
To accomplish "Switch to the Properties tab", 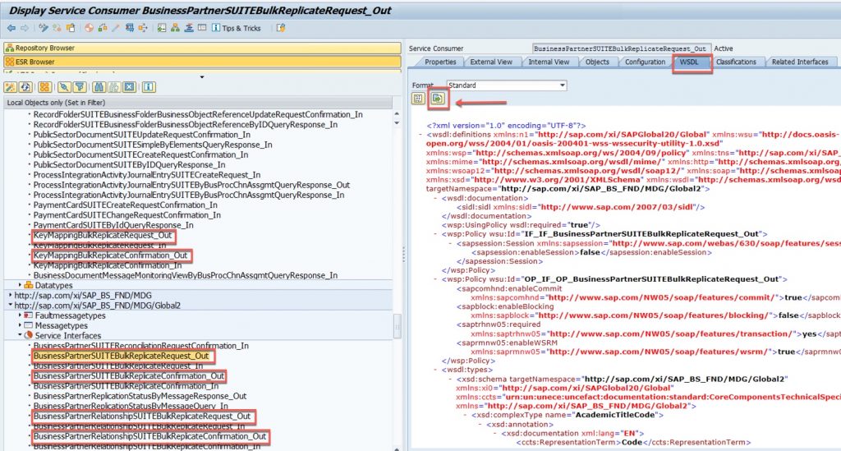I will (440, 62).
